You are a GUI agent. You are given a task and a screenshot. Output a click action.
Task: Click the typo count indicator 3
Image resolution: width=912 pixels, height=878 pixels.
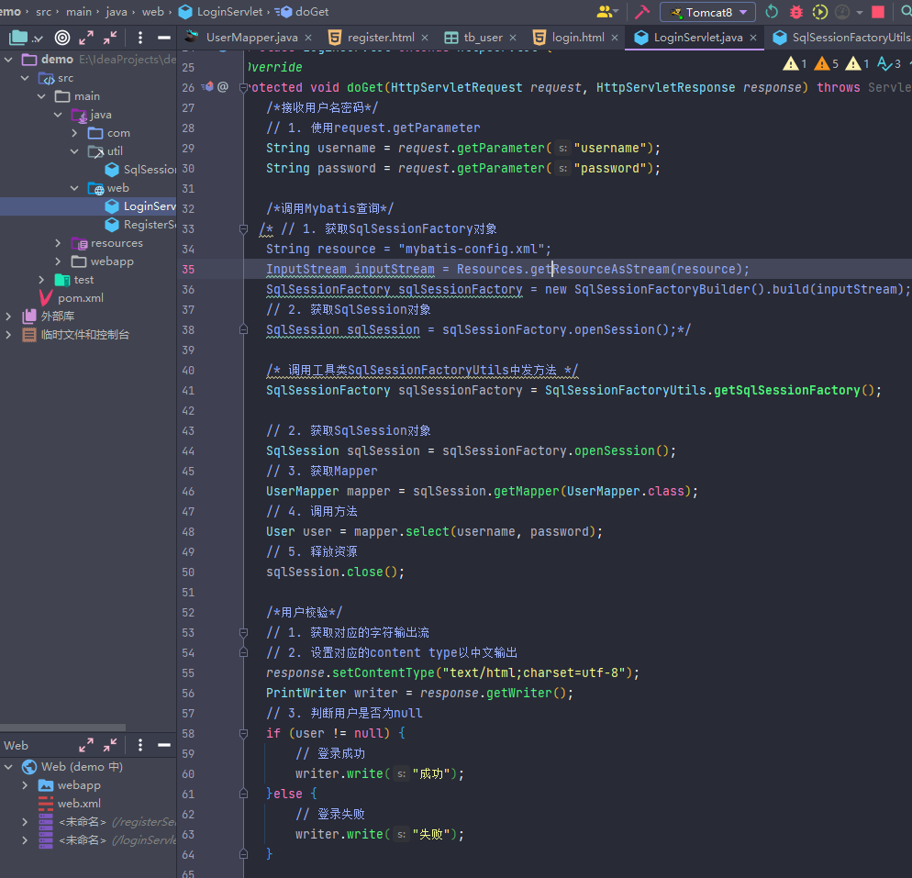point(889,64)
